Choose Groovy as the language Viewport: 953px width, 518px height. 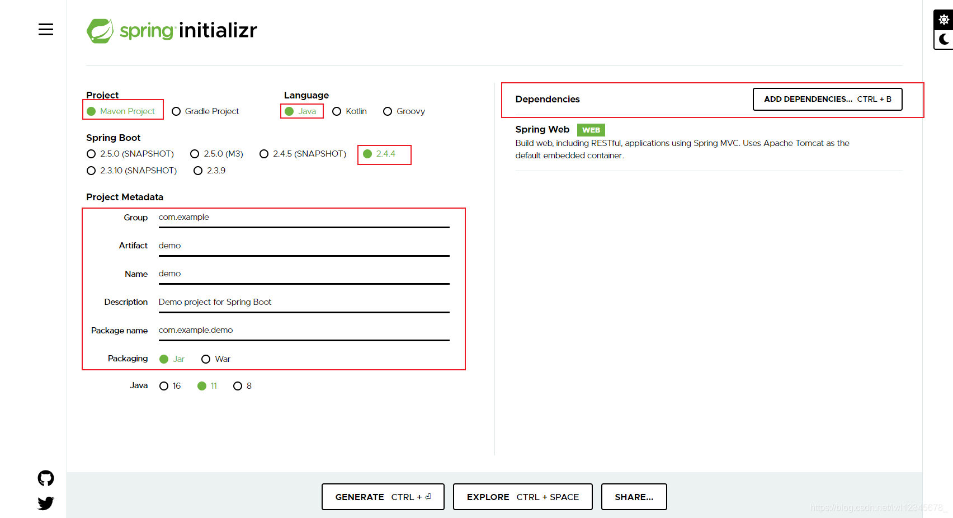(x=404, y=111)
